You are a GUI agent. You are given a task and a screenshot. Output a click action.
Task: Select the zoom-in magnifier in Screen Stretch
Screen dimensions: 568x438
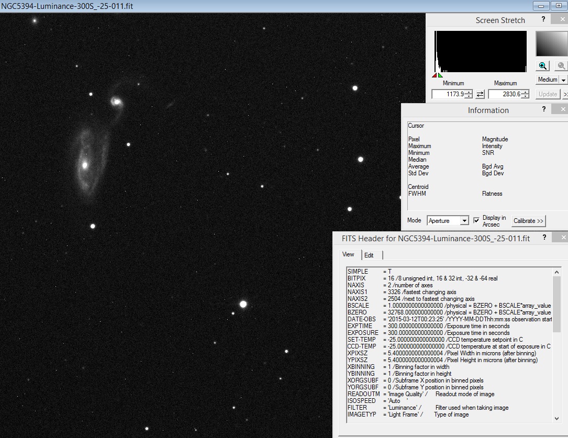pos(543,65)
